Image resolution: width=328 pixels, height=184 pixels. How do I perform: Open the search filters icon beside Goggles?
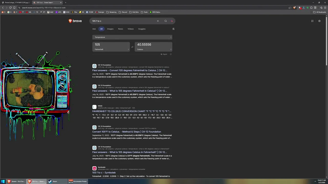coord(173,29)
